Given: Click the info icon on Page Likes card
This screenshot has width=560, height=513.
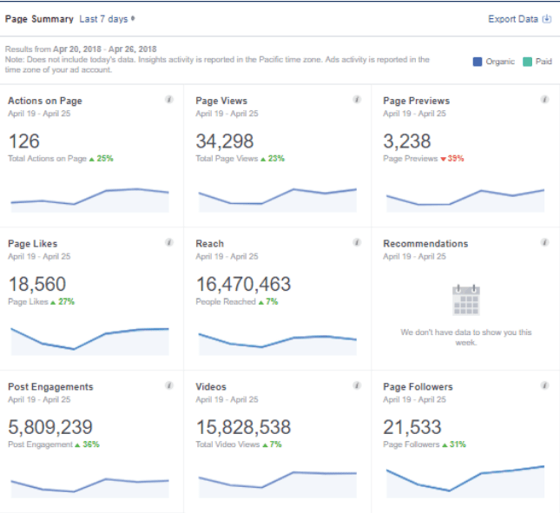Looking at the screenshot, I should (x=169, y=243).
